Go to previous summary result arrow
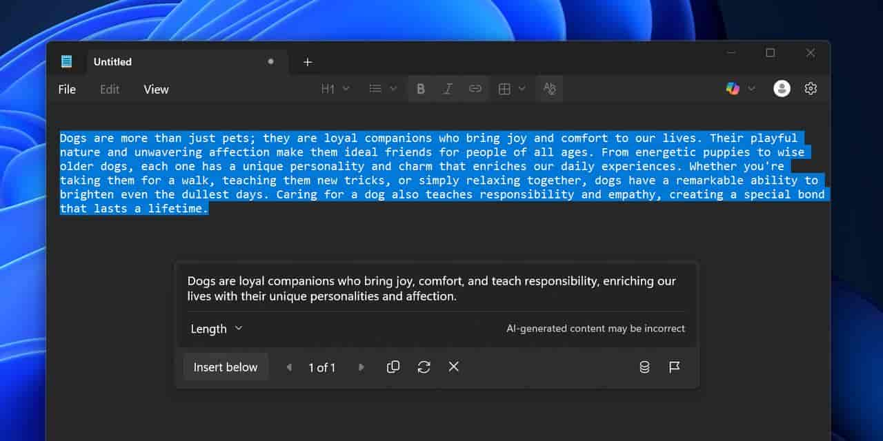Screen dimensions: 883x441 click(x=289, y=367)
